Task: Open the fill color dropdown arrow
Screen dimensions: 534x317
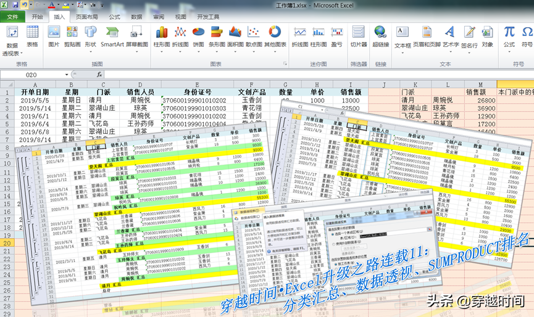Action: point(72,5)
